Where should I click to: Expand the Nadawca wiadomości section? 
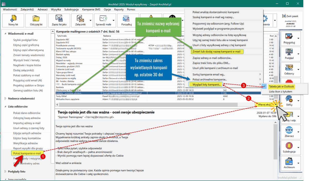tap(6, 98)
